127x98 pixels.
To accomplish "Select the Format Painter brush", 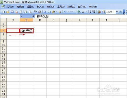I will 60,12.
